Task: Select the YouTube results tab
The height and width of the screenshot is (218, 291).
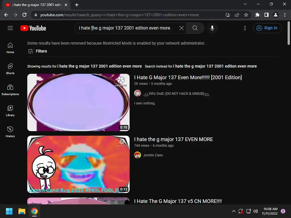Action: pos(36,5)
